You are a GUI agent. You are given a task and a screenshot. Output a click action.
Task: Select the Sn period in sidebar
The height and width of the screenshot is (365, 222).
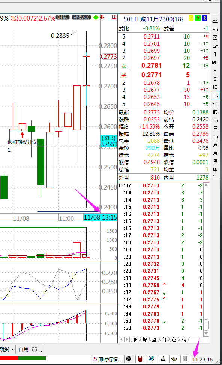(215, 46)
